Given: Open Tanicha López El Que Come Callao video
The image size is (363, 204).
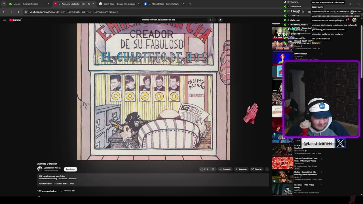Looking at the screenshot, I should pyautogui.click(x=306, y=160).
